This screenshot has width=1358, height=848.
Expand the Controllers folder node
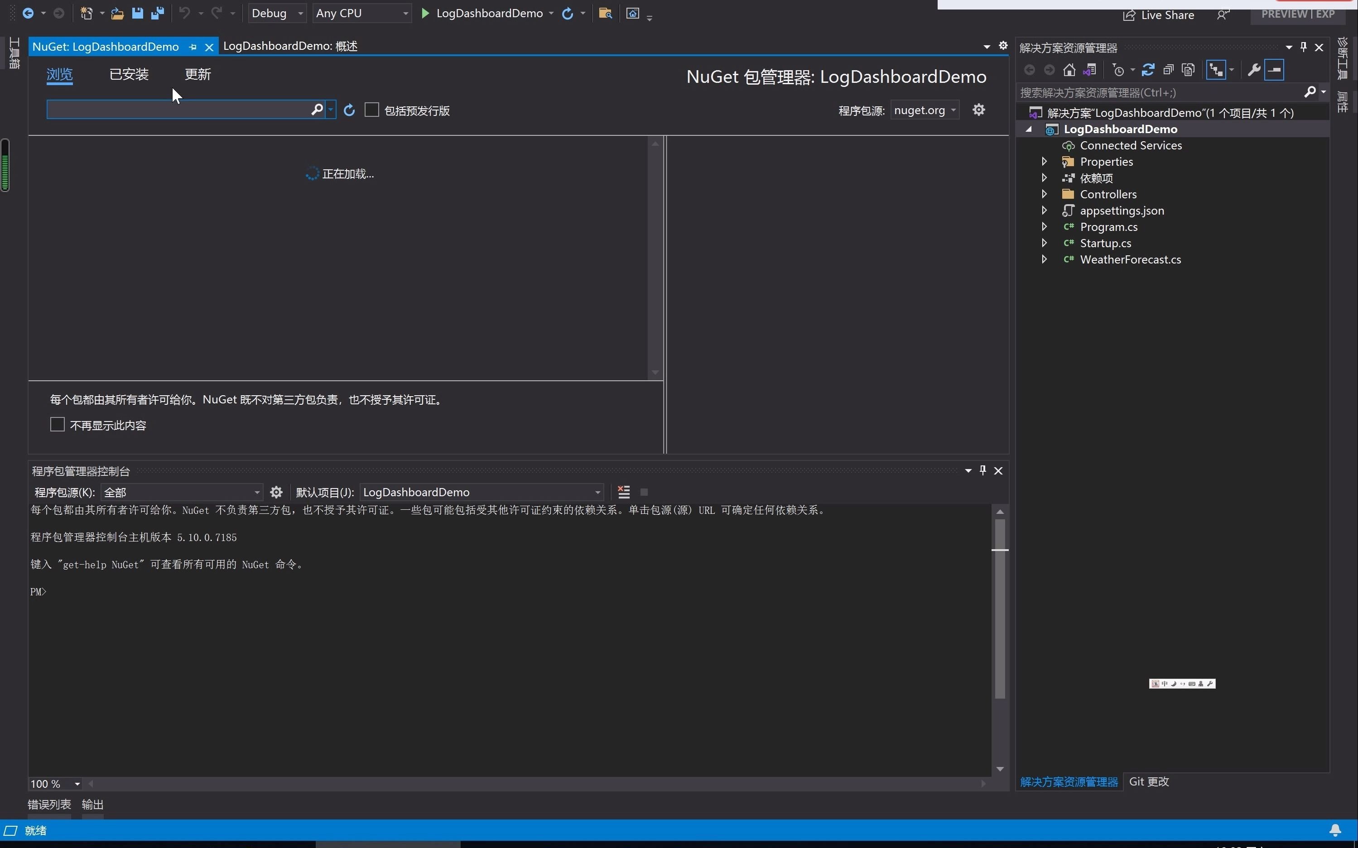(x=1044, y=194)
